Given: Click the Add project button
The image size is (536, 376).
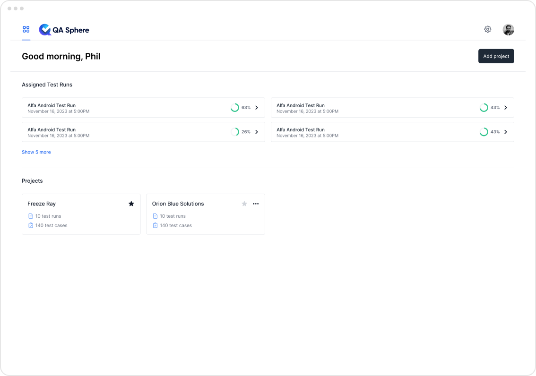Looking at the screenshot, I should pyautogui.click(x=496, y=56).
